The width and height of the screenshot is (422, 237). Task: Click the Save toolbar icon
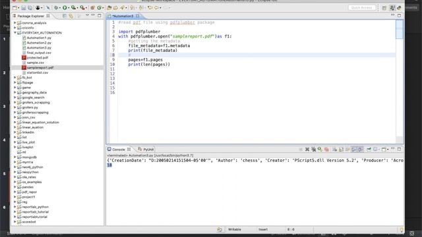coord(24,8)
